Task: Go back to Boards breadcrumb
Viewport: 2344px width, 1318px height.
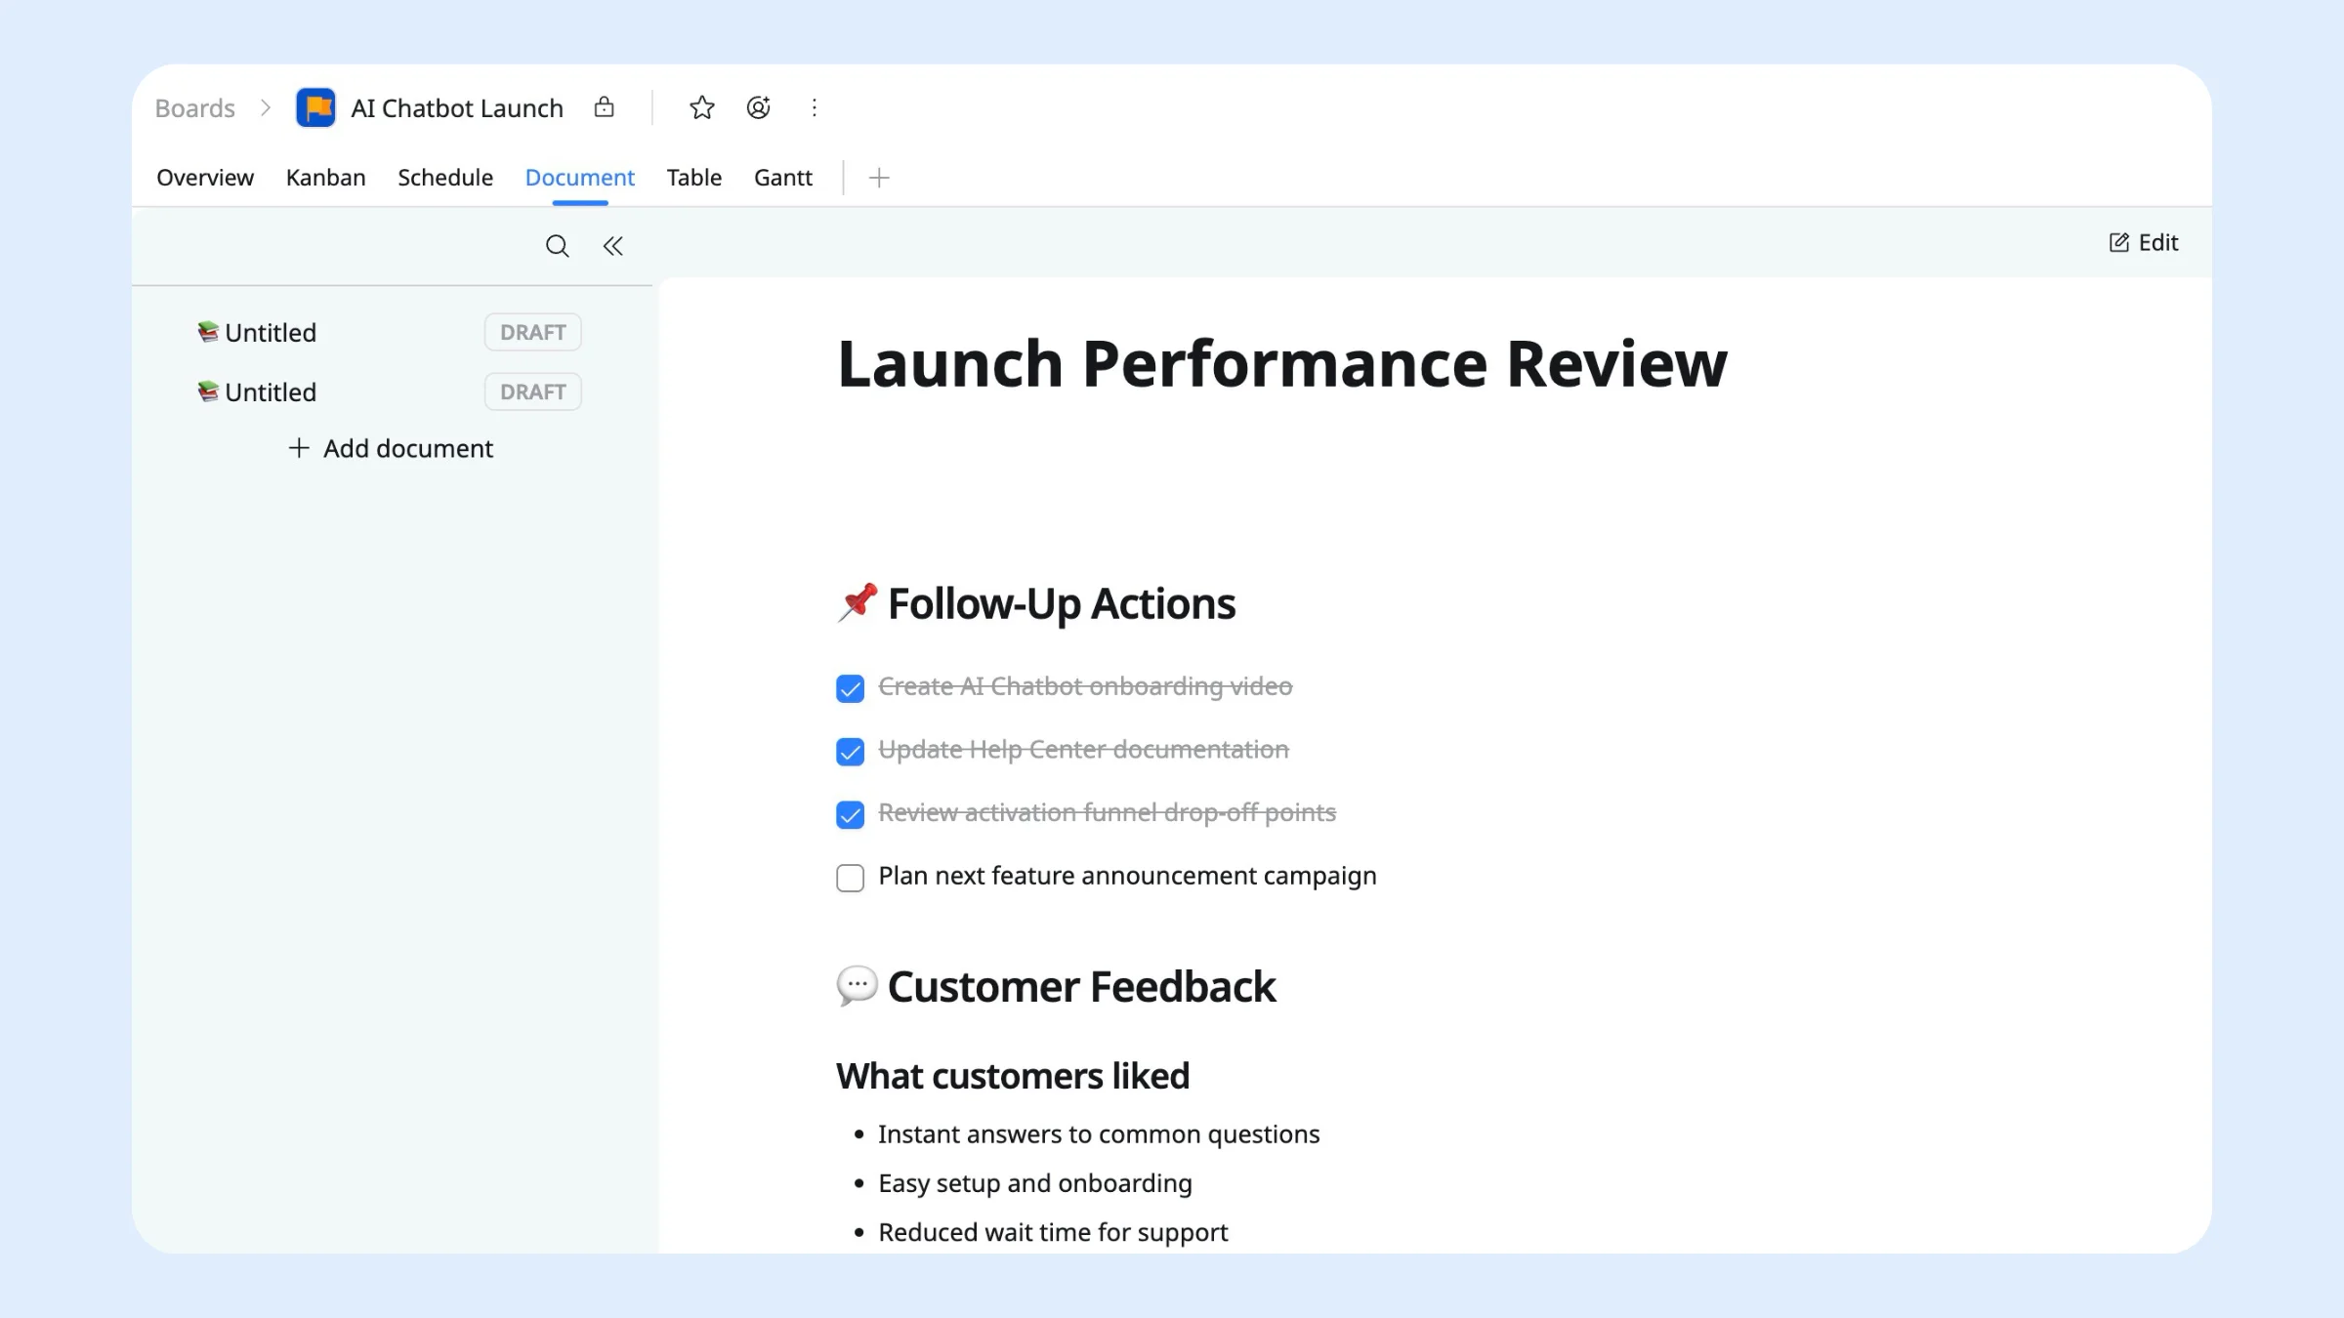Action: [195, 107]
